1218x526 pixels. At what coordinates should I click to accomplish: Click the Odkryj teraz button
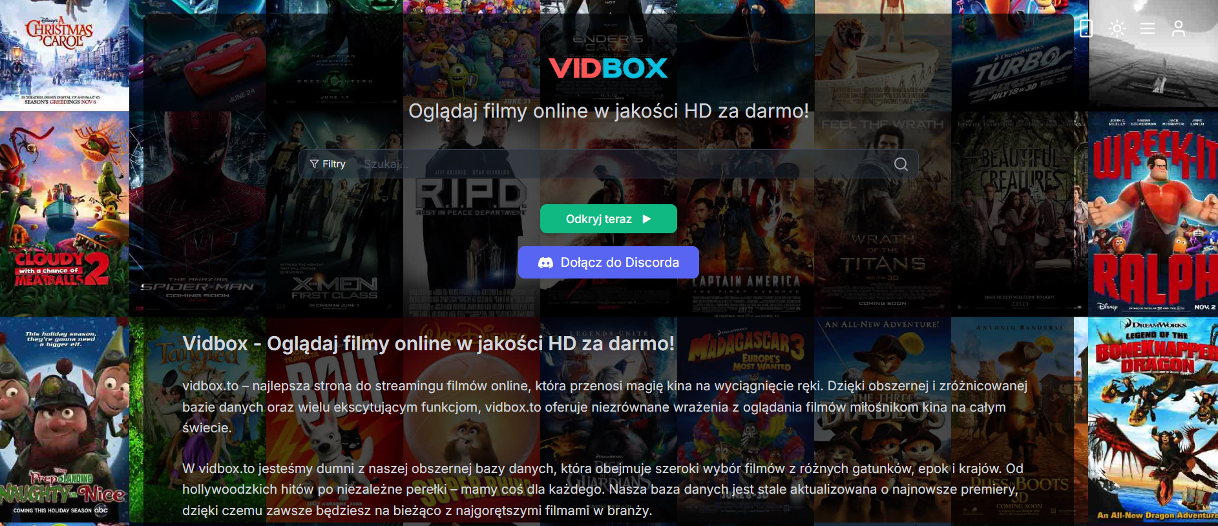tap(609, 219)
